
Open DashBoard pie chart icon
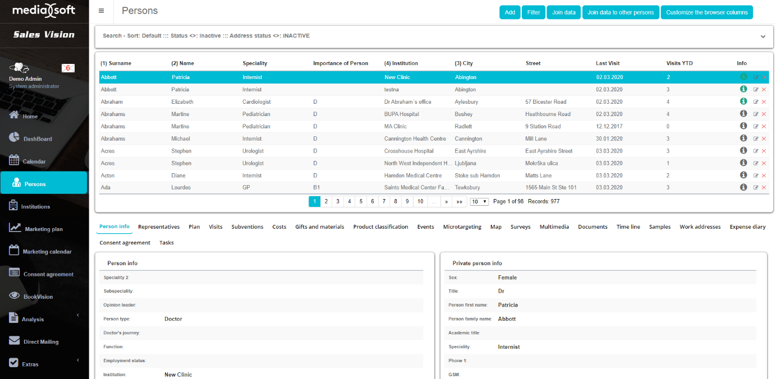[x=15, y=138]
